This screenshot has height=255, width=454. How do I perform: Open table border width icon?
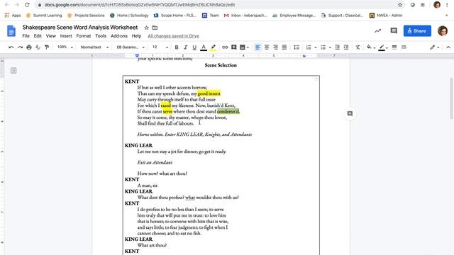pyautogui.click(x=394, y=47)
